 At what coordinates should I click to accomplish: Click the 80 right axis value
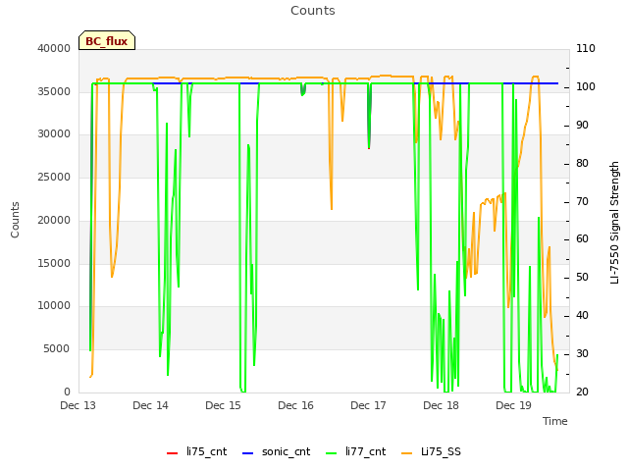pos(582,164)
